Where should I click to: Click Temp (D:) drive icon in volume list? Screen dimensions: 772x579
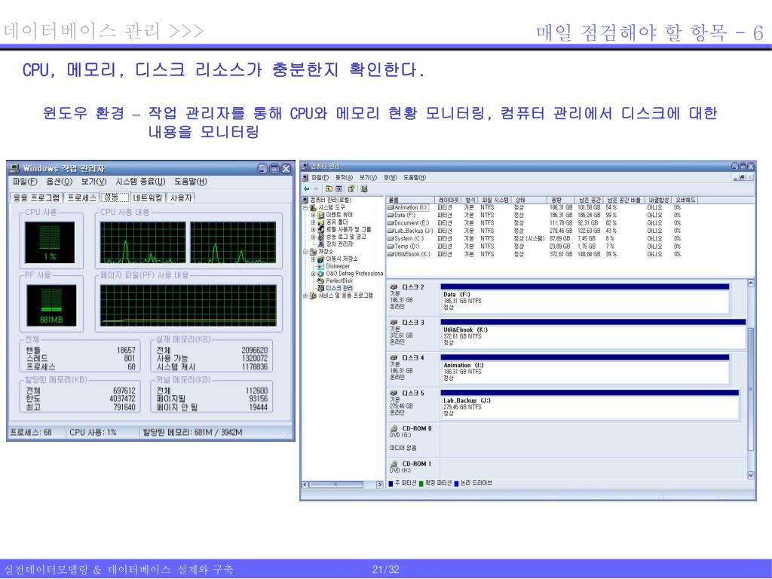[391, 247]
